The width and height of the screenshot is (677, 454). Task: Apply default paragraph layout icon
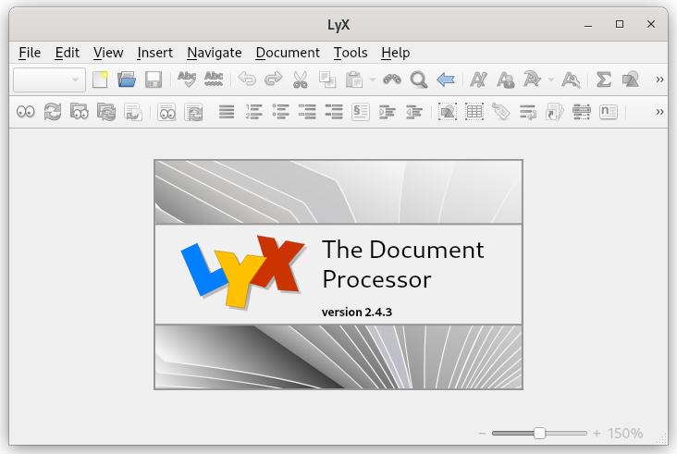[x=227, y=112]
